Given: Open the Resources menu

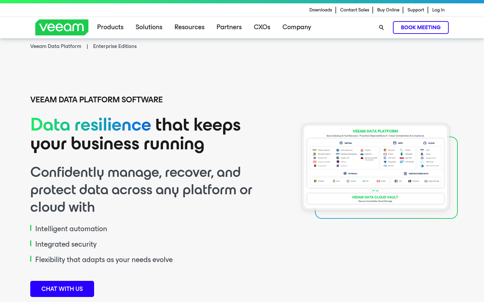Looking at the screenshot, I should tap(190, 27).
